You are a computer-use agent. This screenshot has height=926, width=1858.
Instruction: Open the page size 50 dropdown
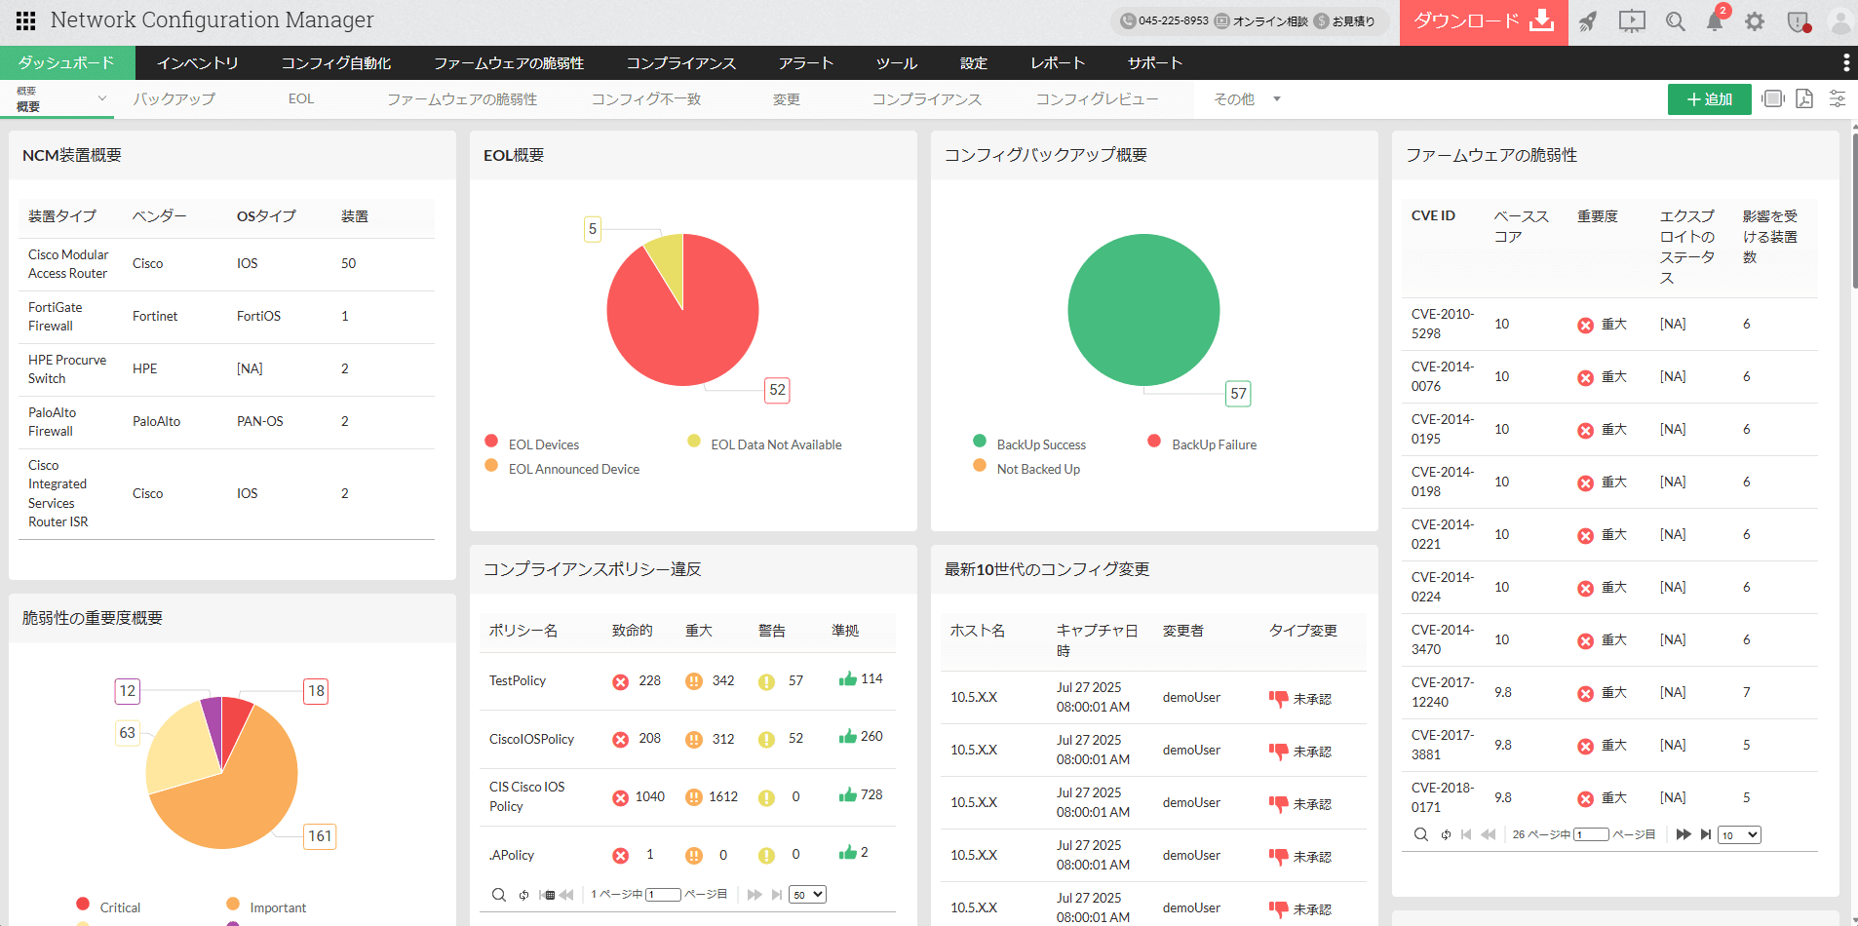coord(806,894)
